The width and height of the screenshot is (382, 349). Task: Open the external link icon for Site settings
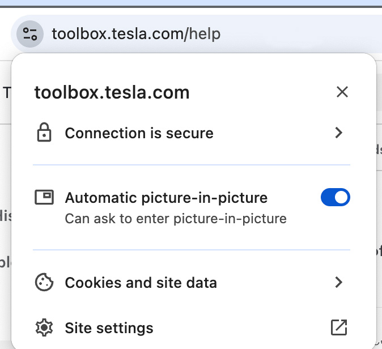point(339,327)
